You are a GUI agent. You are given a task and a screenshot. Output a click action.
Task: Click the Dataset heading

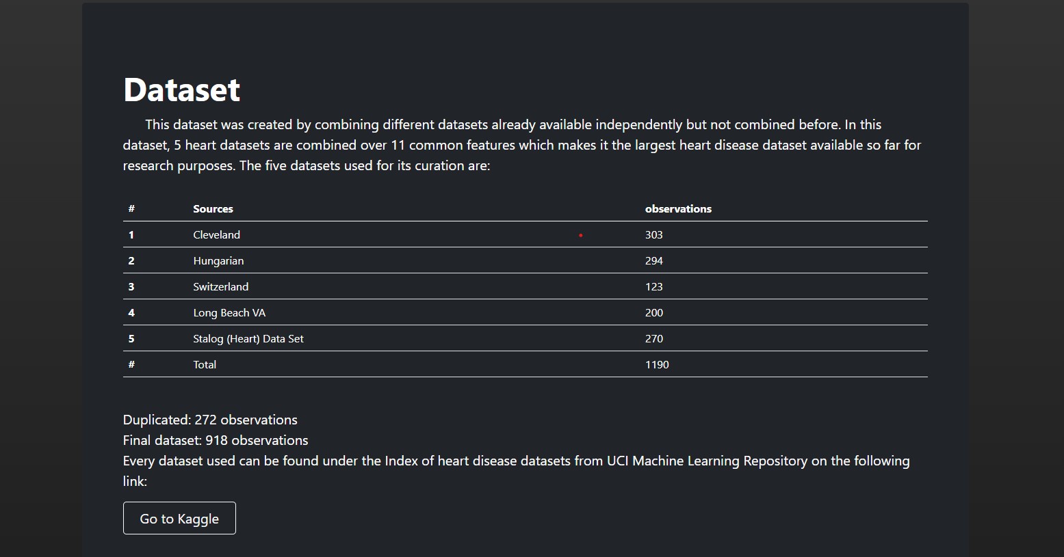point(182,90)
